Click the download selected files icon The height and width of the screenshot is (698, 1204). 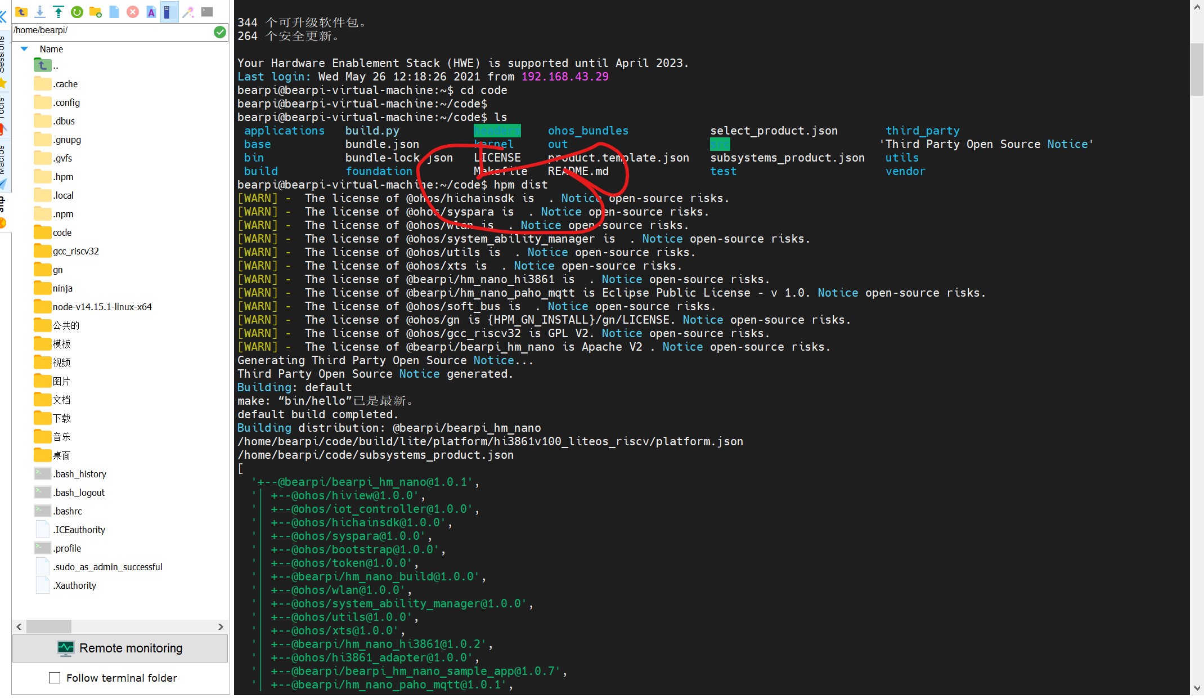40,12
